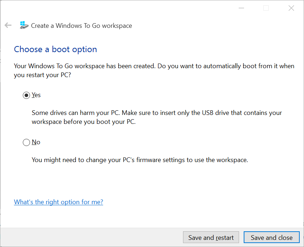Click the grayed-out maximize window button
The width and height of the screenshot is (304, 247).
pyautogui.click(x=266, y=8)
